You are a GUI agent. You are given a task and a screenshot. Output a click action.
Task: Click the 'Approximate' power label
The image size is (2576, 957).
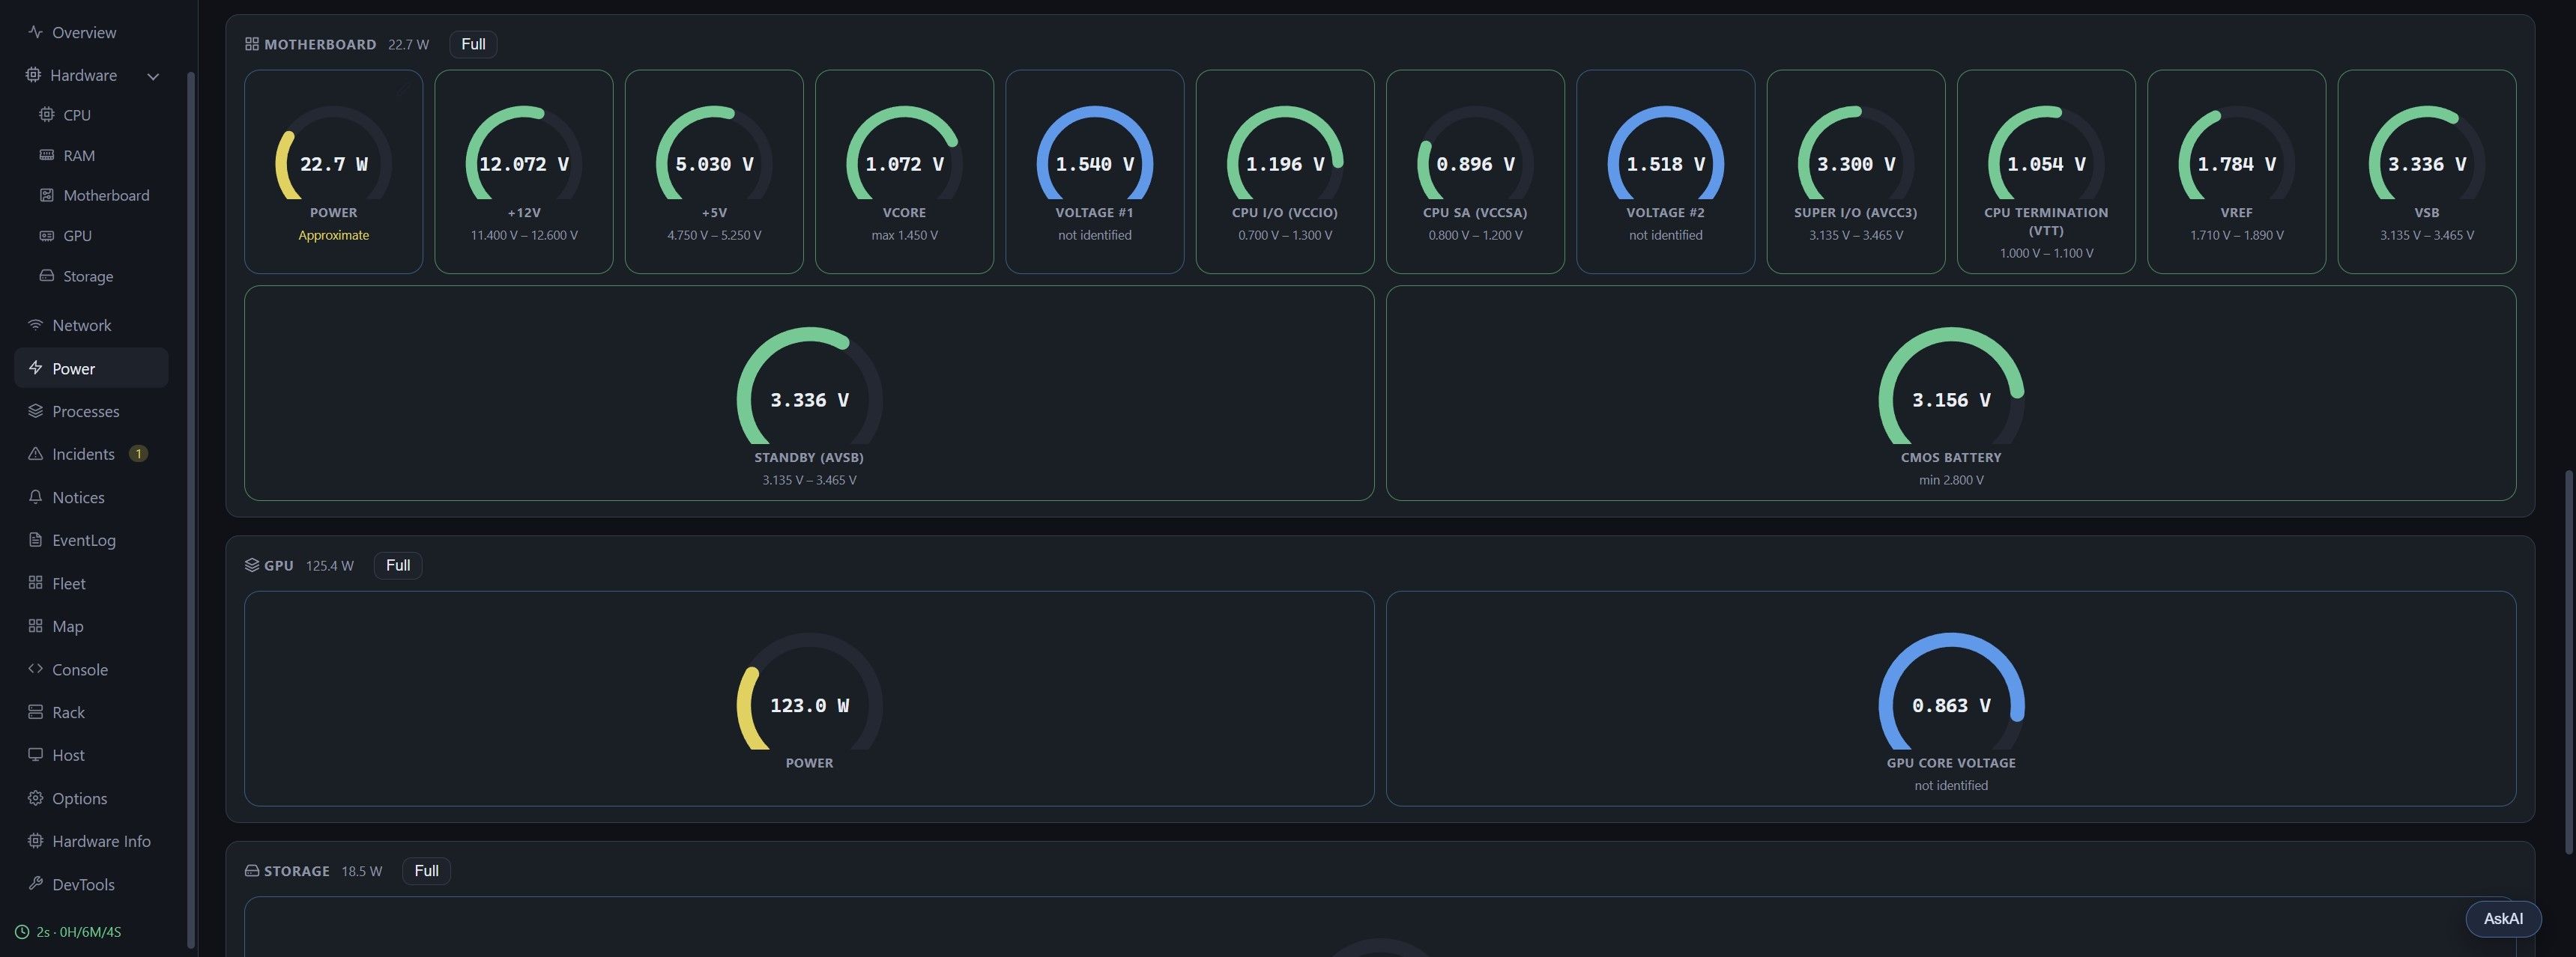(334, 234)
